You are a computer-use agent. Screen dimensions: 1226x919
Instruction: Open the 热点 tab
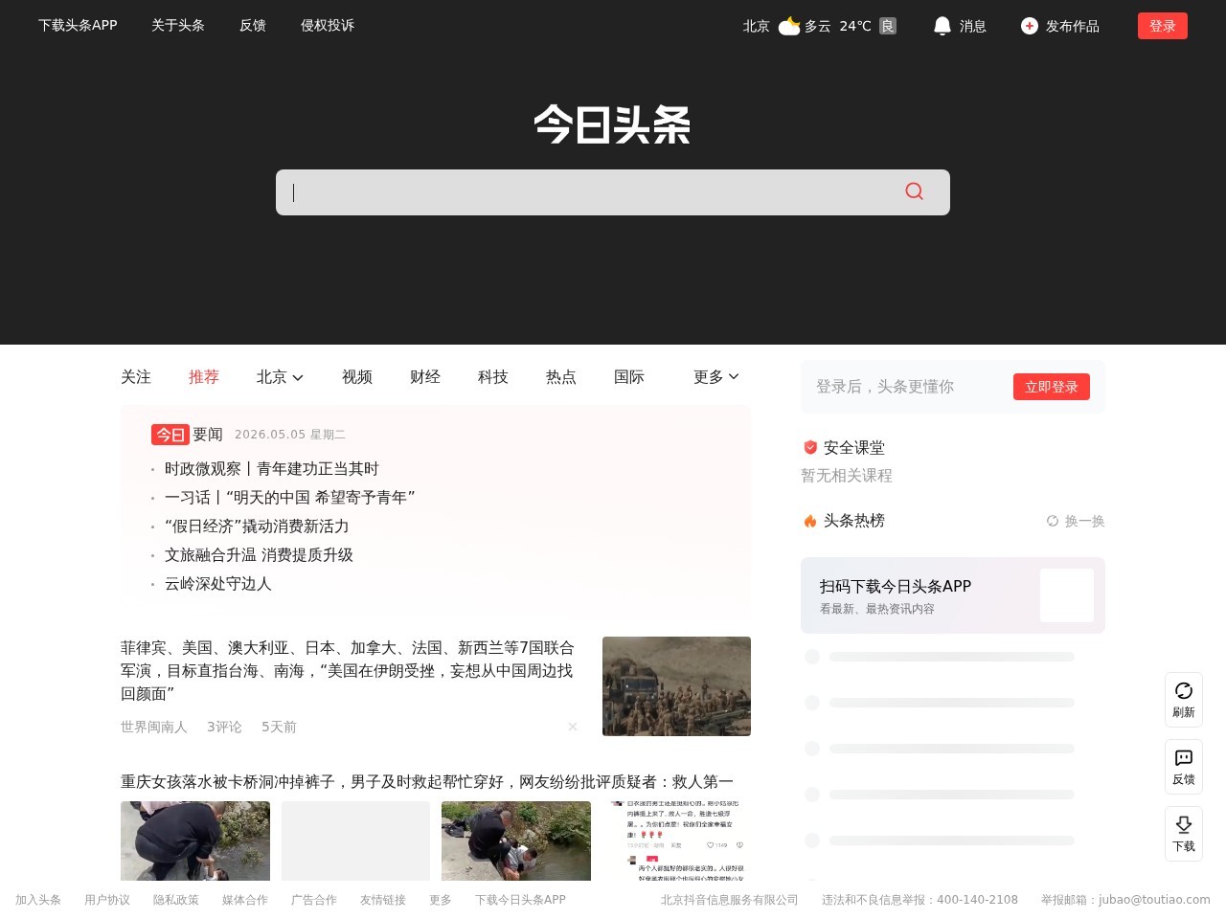561,377
